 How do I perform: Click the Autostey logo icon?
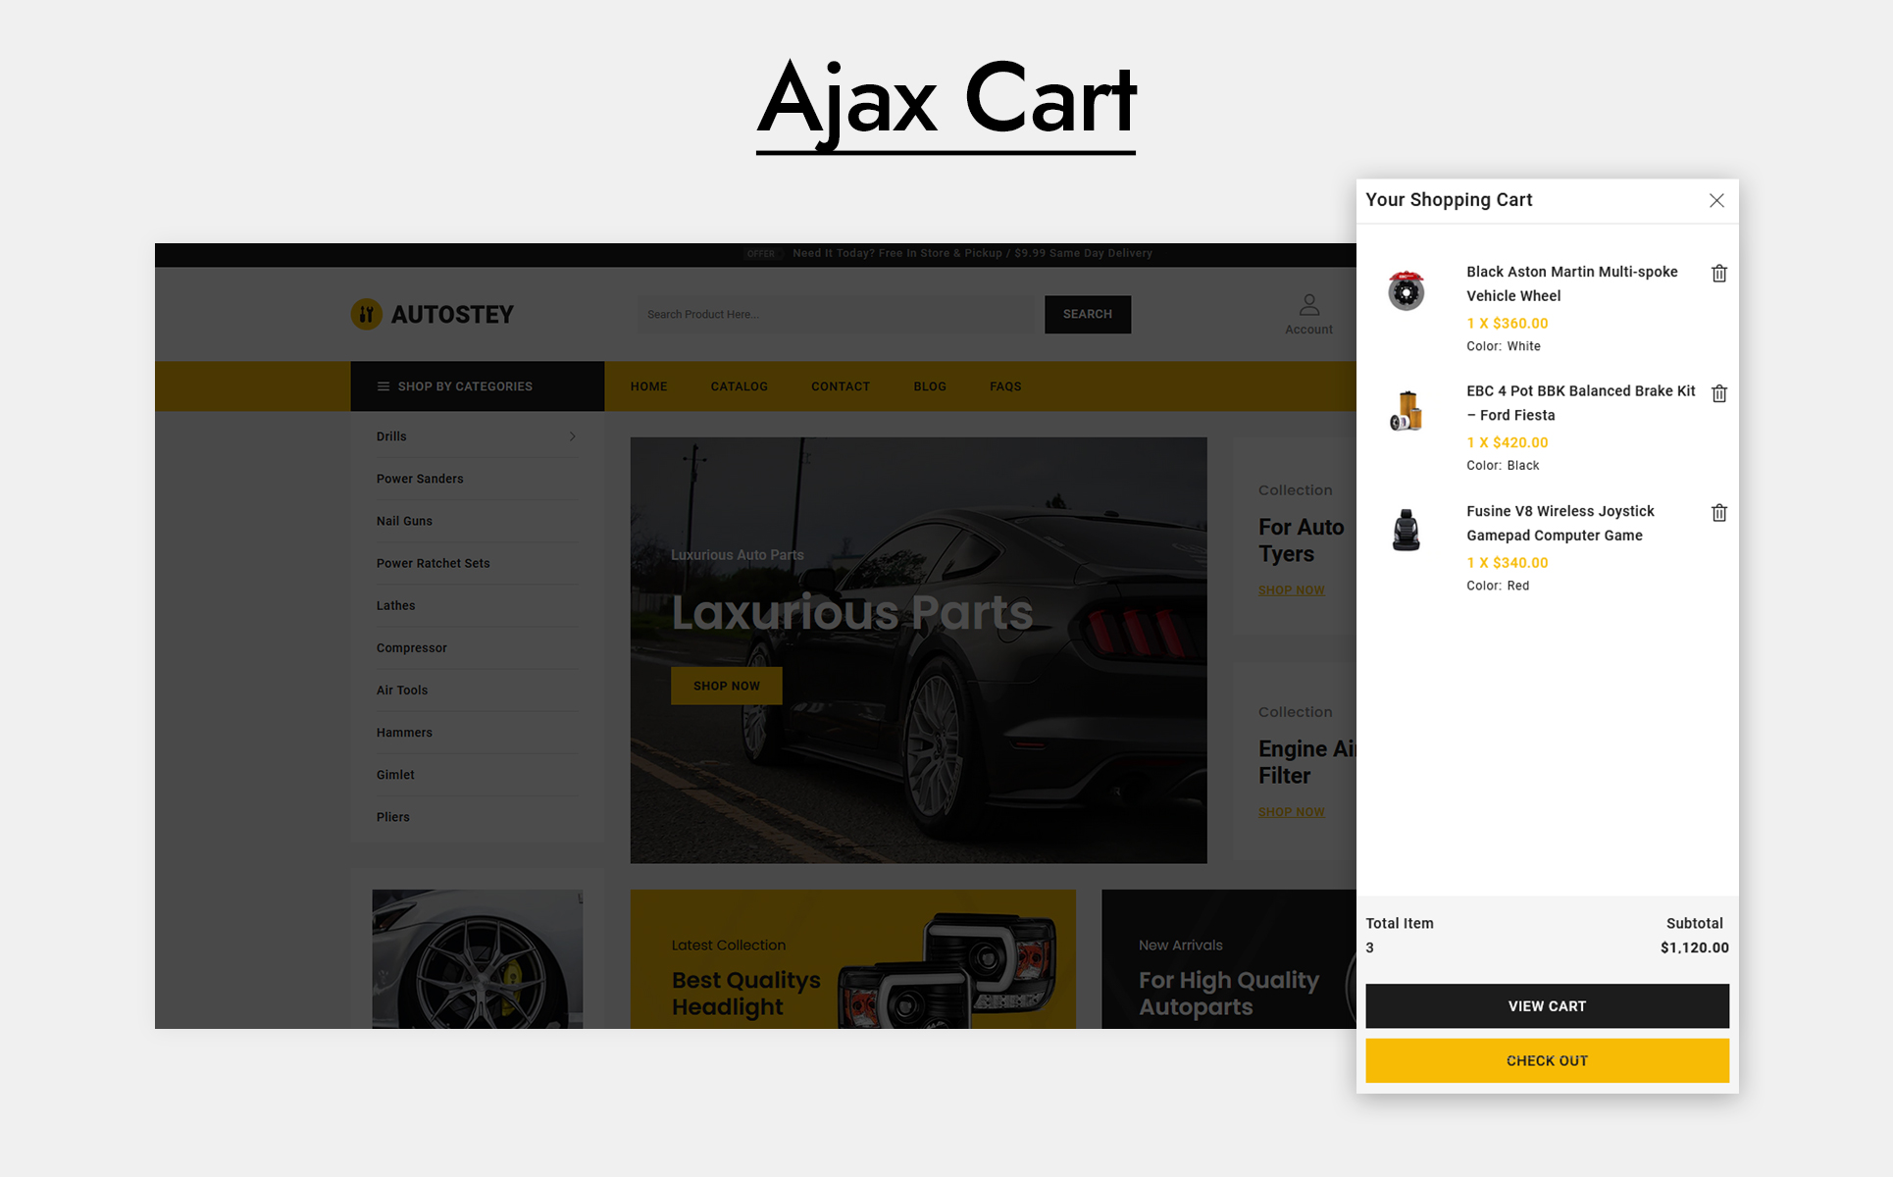click(x=366, y=314)
